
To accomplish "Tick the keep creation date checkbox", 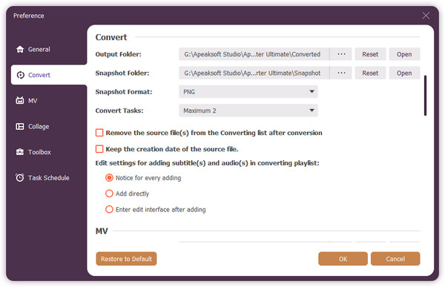I will coord(99,149).
